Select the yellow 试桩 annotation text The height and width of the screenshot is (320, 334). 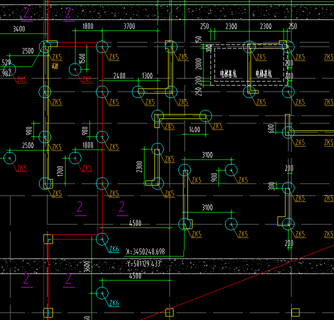click(54, 66)
